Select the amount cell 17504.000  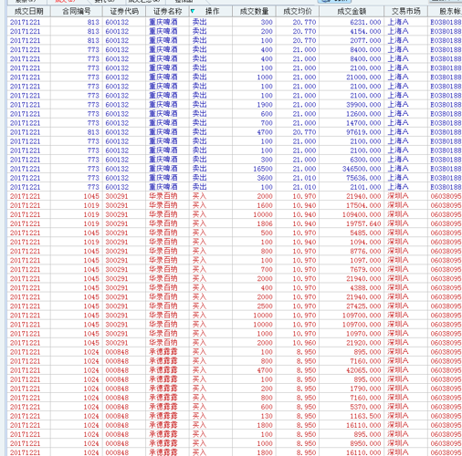click(363, 205)
